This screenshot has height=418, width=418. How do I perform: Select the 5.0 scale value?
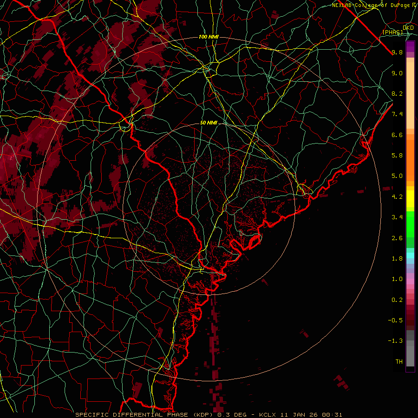click(397, 176)
